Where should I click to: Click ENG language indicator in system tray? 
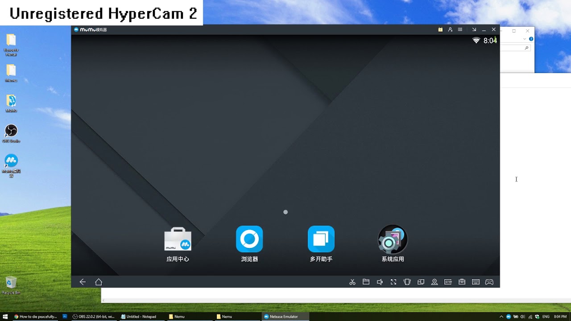click(x=546, y=317)
